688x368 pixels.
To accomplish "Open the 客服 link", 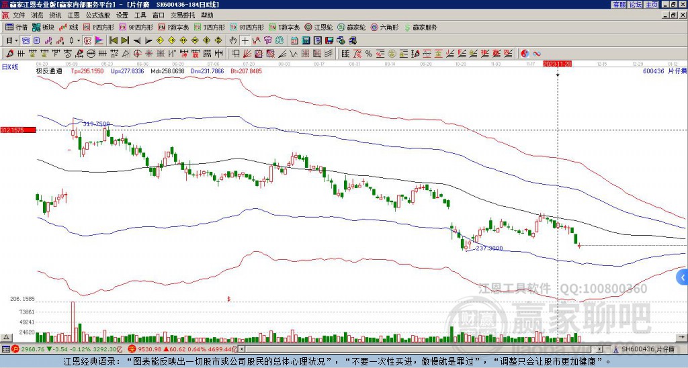I will [x=619, y=5].
